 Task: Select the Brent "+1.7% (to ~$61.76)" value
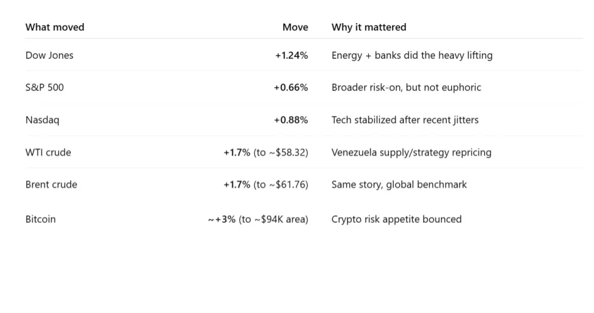266,184
